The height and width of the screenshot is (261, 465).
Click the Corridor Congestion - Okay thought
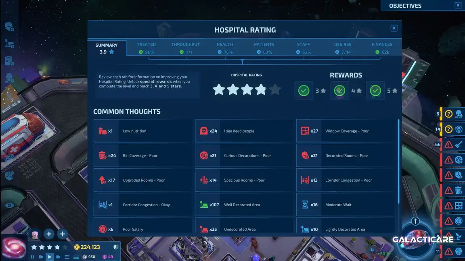click(143, 205)
